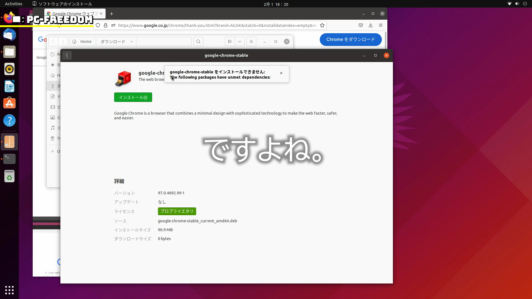Screen dimensions: 532x299
Task: Open the ダウンロード path dropdown
Action: click(132, 42)
